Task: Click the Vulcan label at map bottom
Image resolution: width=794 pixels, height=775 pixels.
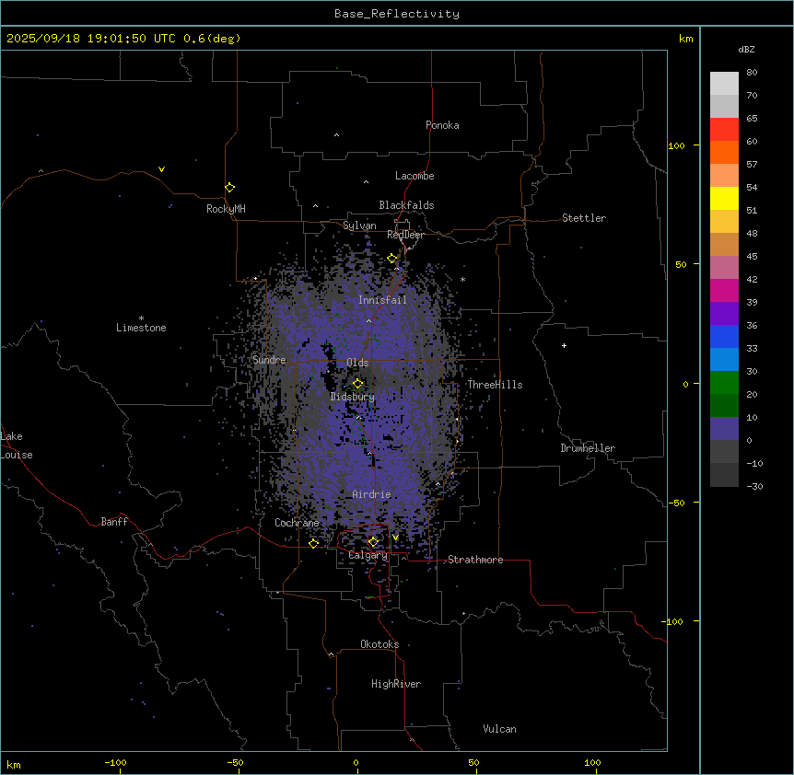Action: click(x=499, y=730)
